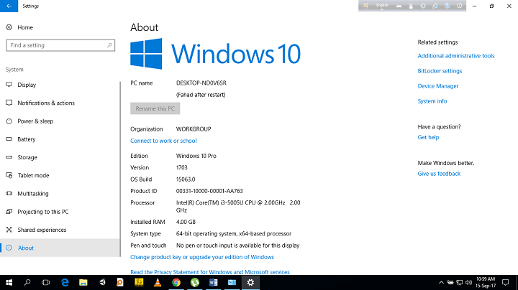The width and height of the screenshot is (518, 290).
Task: Open File Explorer from taskbar
Action: pyautogui.click(x=83, y=282)
